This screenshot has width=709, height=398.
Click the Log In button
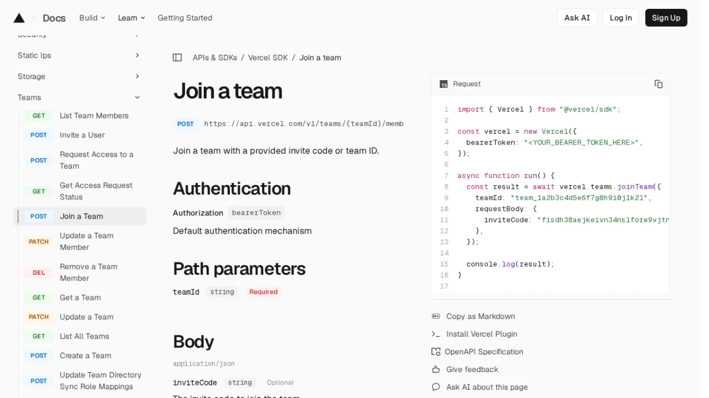click(x=620, y=18)
